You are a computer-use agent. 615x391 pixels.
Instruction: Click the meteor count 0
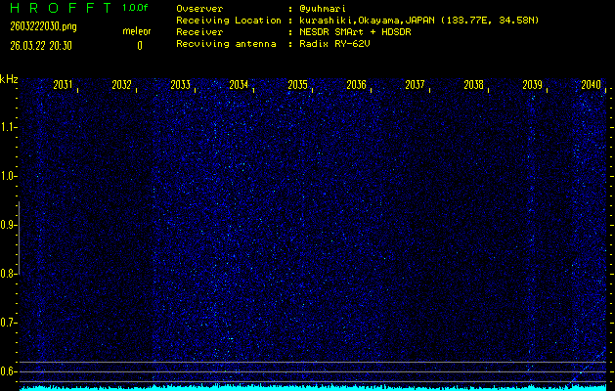click(140, 46)
